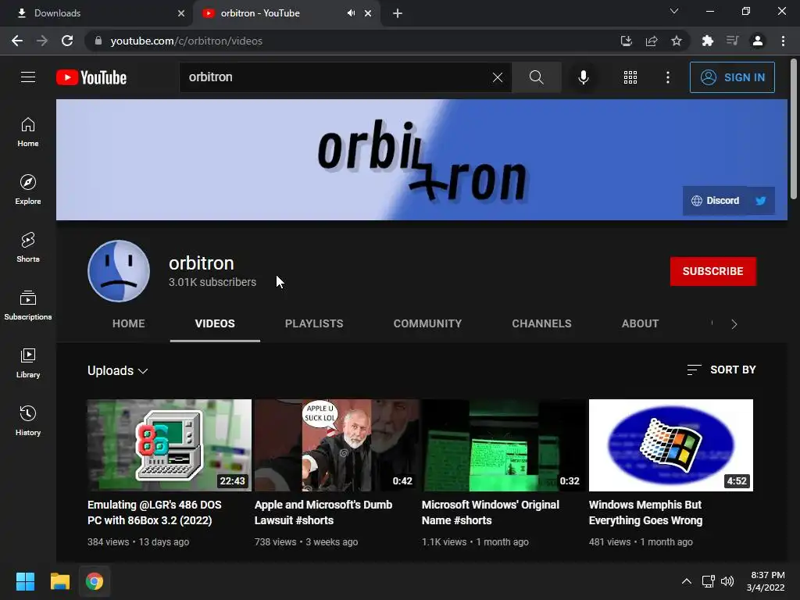
Task: Open Chrome's tab search chevron
Action: pos(674,11)
